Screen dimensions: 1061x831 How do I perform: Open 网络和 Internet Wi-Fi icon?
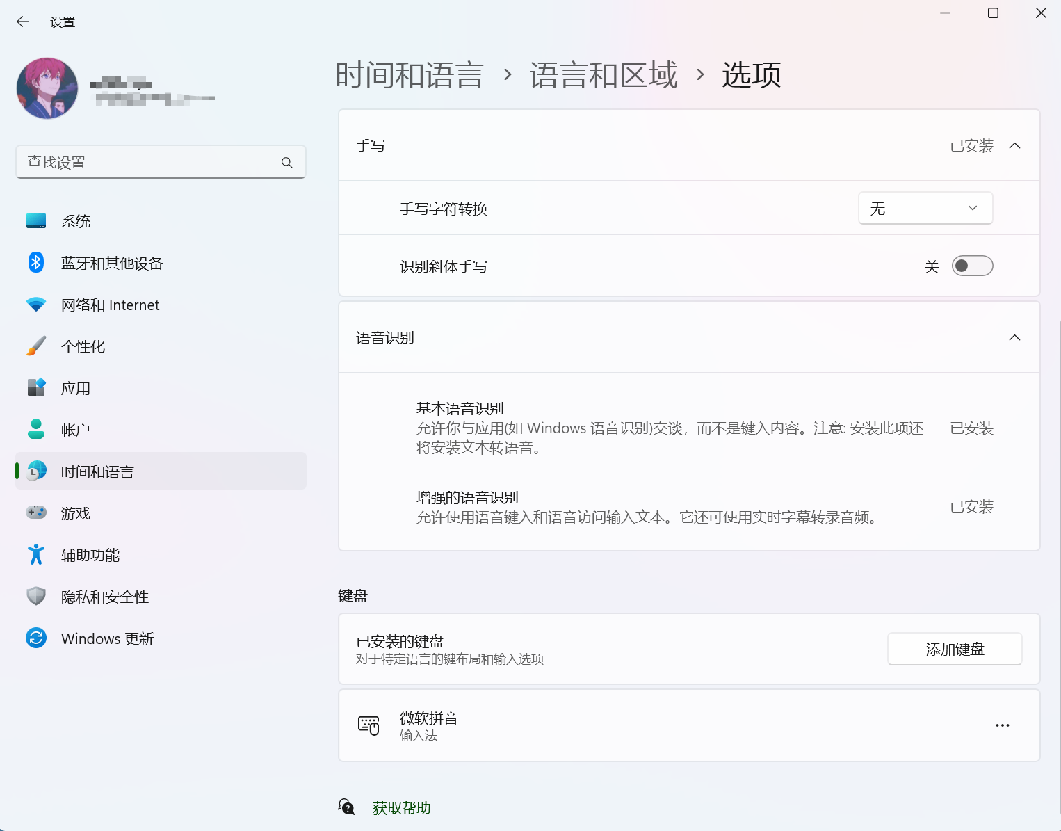point(36,305)
